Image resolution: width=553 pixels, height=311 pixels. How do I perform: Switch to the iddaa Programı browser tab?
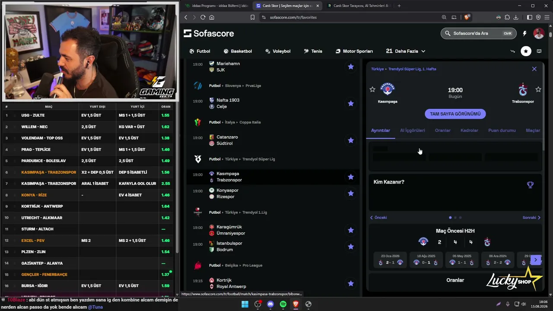pos(216,6)
